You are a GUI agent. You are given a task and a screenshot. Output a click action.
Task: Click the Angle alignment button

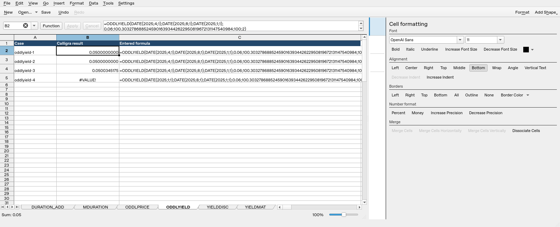pyautogui.click(x=513, y=68)
